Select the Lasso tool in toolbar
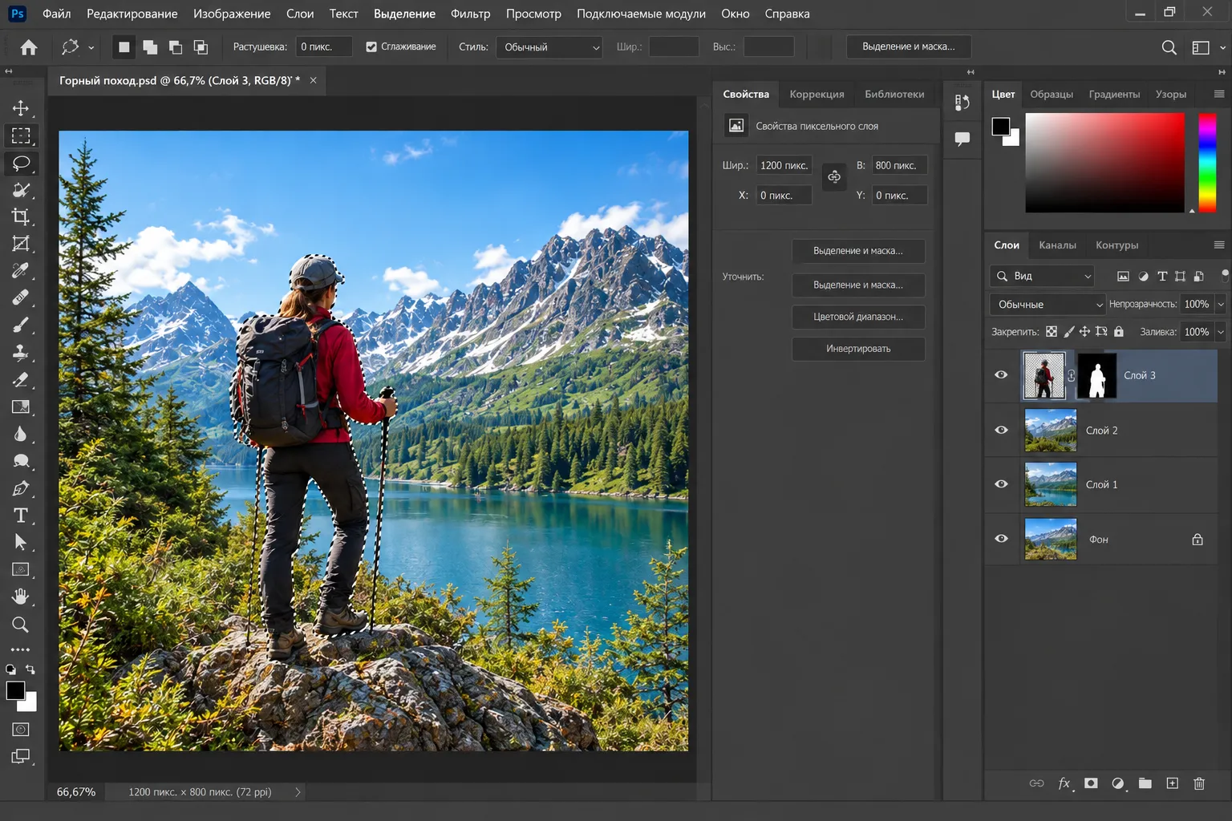Image resolution: width=1232 pixels, height=821 pixels. click(21, 163)
